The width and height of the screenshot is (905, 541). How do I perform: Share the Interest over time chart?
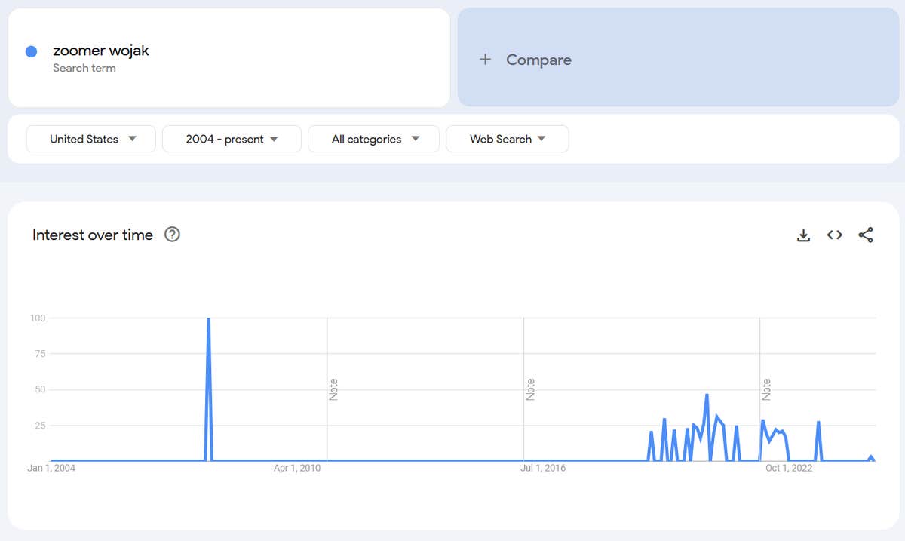point(866,235)
